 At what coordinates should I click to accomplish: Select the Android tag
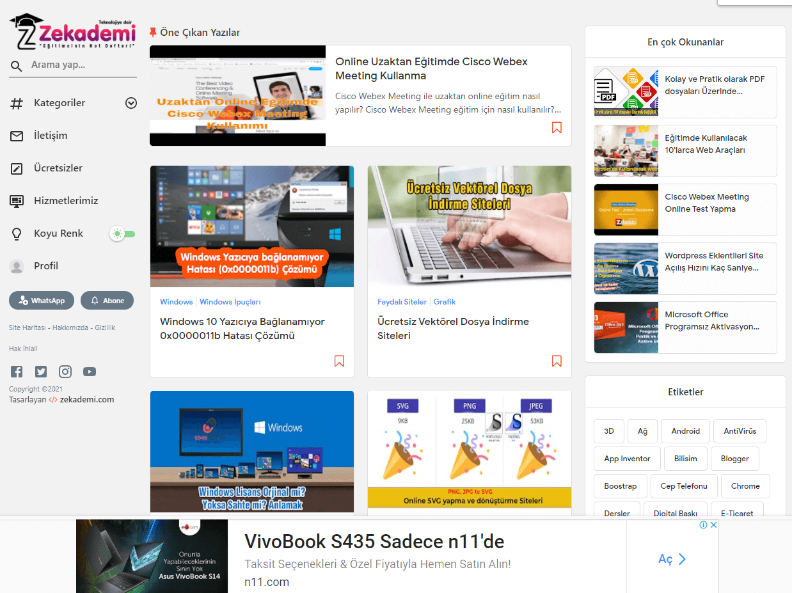click(x=685, y=431)
